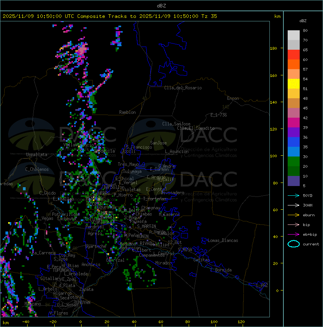
Task: Click the cyan 50YD arrow in legend
Action: 293,195
